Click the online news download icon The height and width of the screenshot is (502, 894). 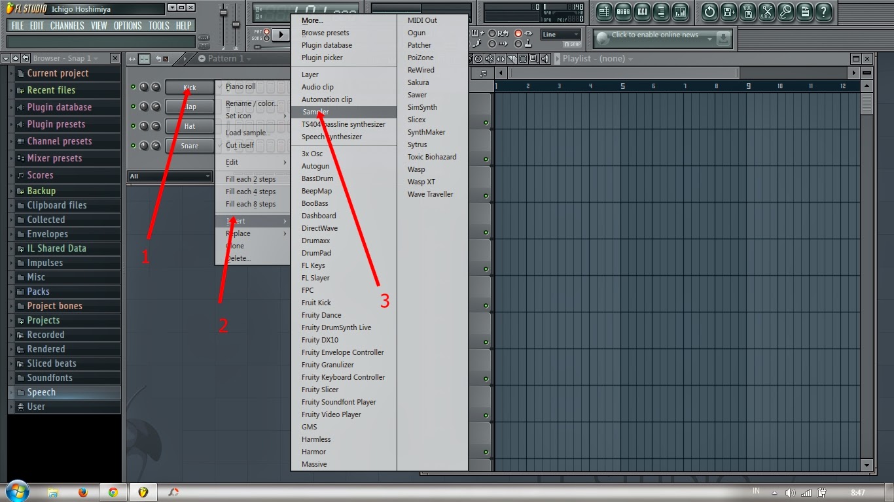click(x=724, y=39)
